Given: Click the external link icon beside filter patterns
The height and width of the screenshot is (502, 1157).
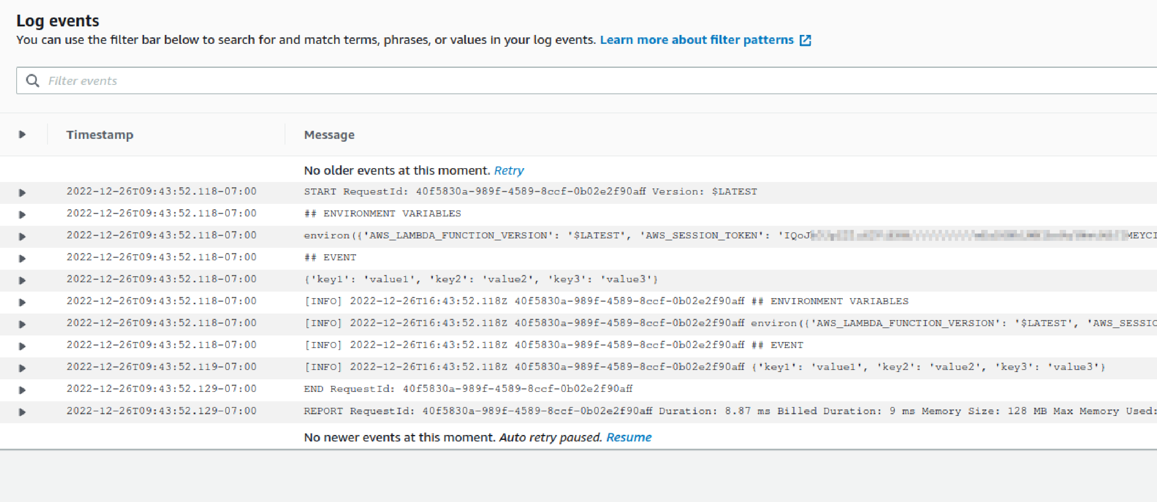Looking at the screenshot, I should [805, 41].
